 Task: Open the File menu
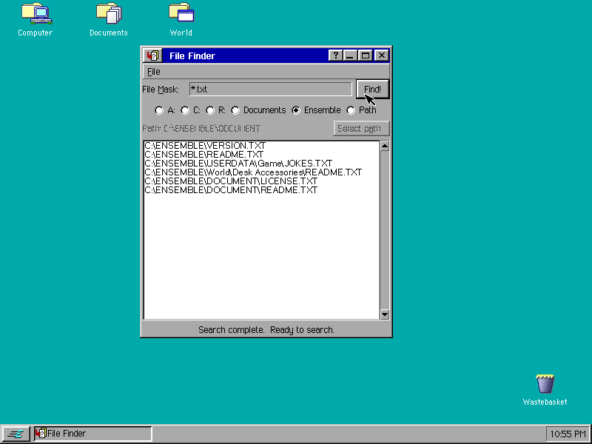[x=154, y=72]
